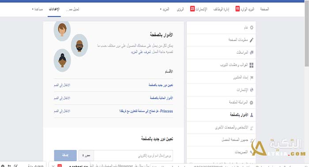Click the bearded man avatar illustration

coord(79,46)
